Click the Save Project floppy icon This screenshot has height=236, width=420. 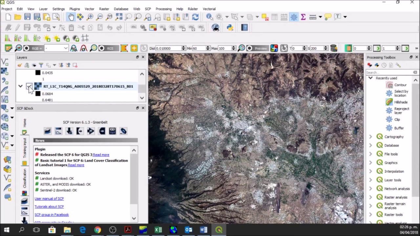click(x=27, y=17)
